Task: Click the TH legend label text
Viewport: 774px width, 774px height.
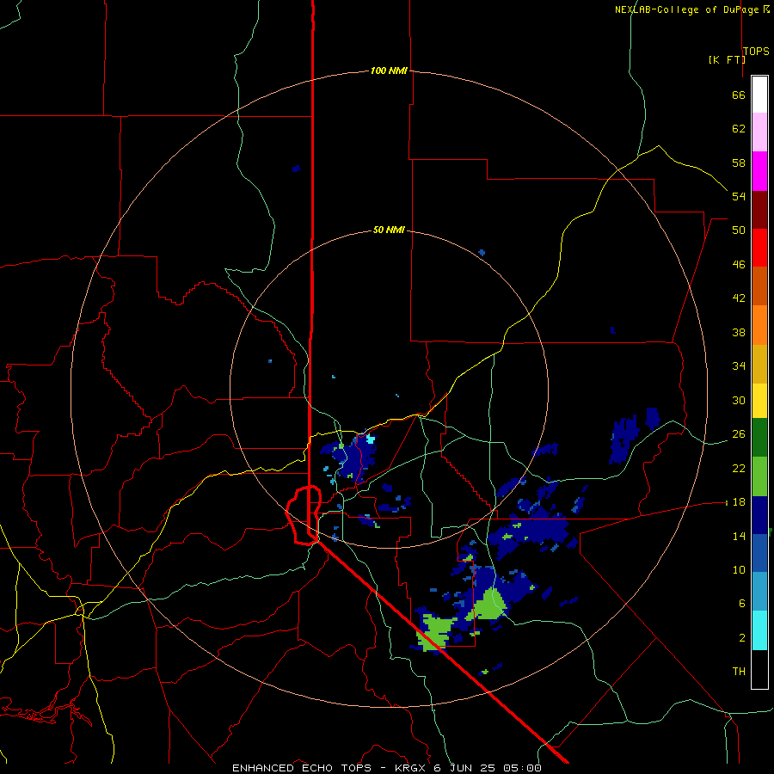Action: click(x=739, y=671)
